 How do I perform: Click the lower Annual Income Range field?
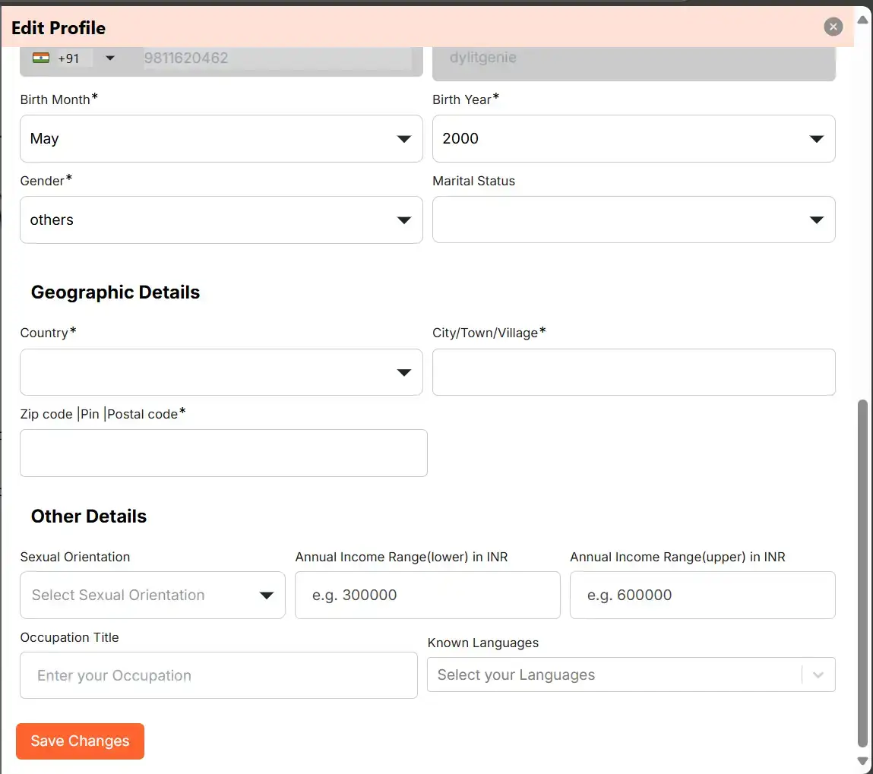tap(427, 596)
